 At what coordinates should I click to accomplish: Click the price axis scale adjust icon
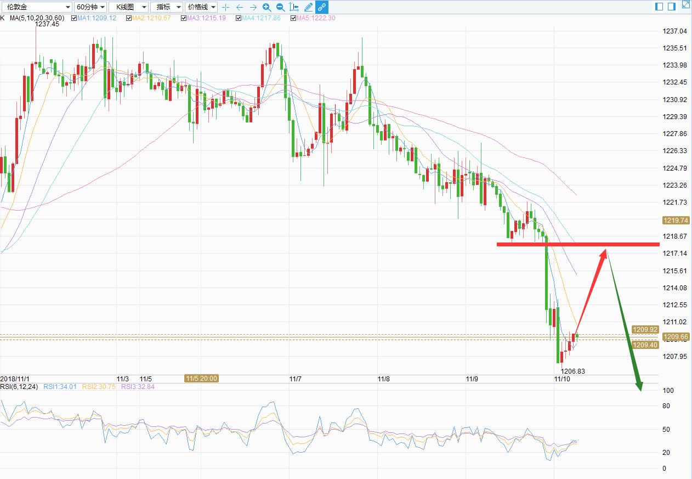294,7
